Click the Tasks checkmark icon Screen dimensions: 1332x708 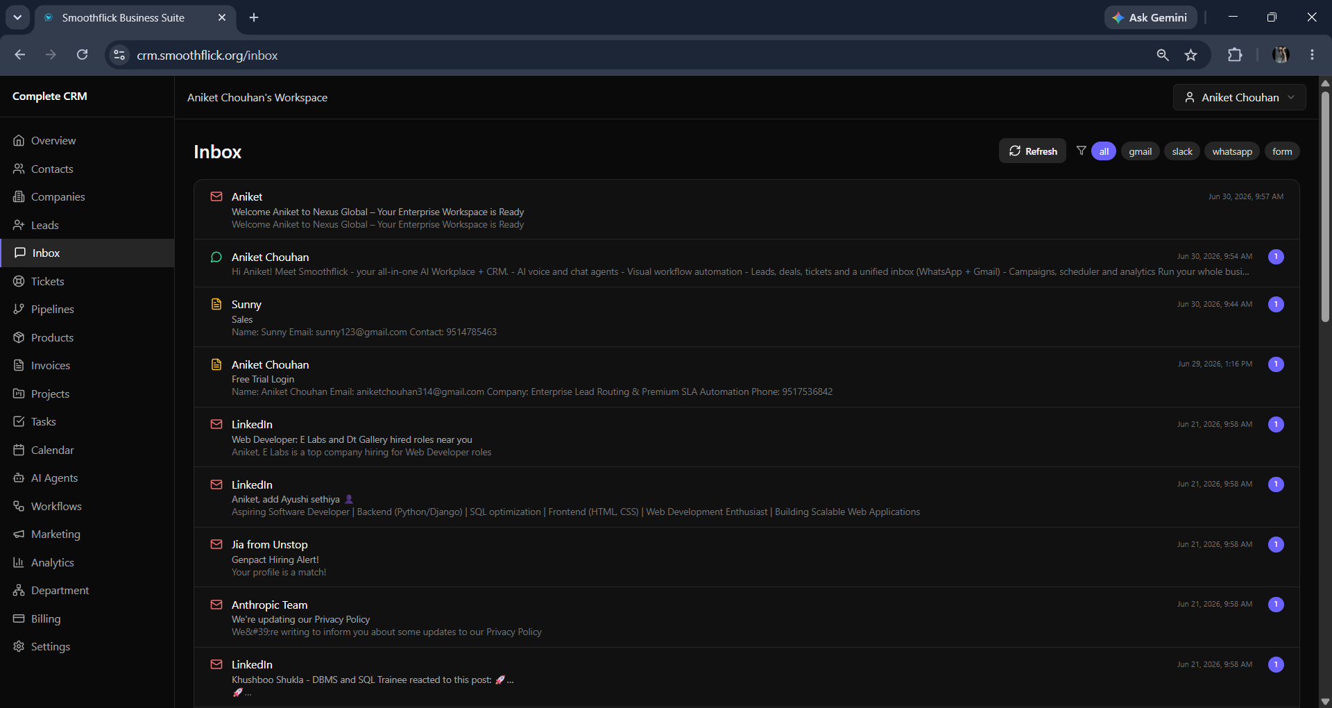point(19,421)
